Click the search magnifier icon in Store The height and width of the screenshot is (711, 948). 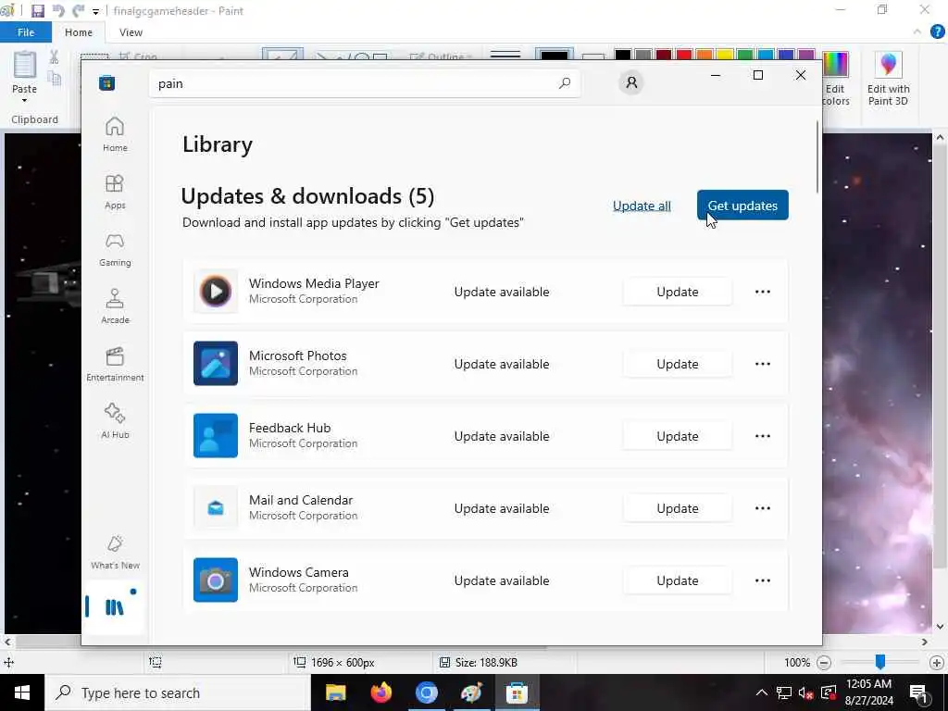565,83
